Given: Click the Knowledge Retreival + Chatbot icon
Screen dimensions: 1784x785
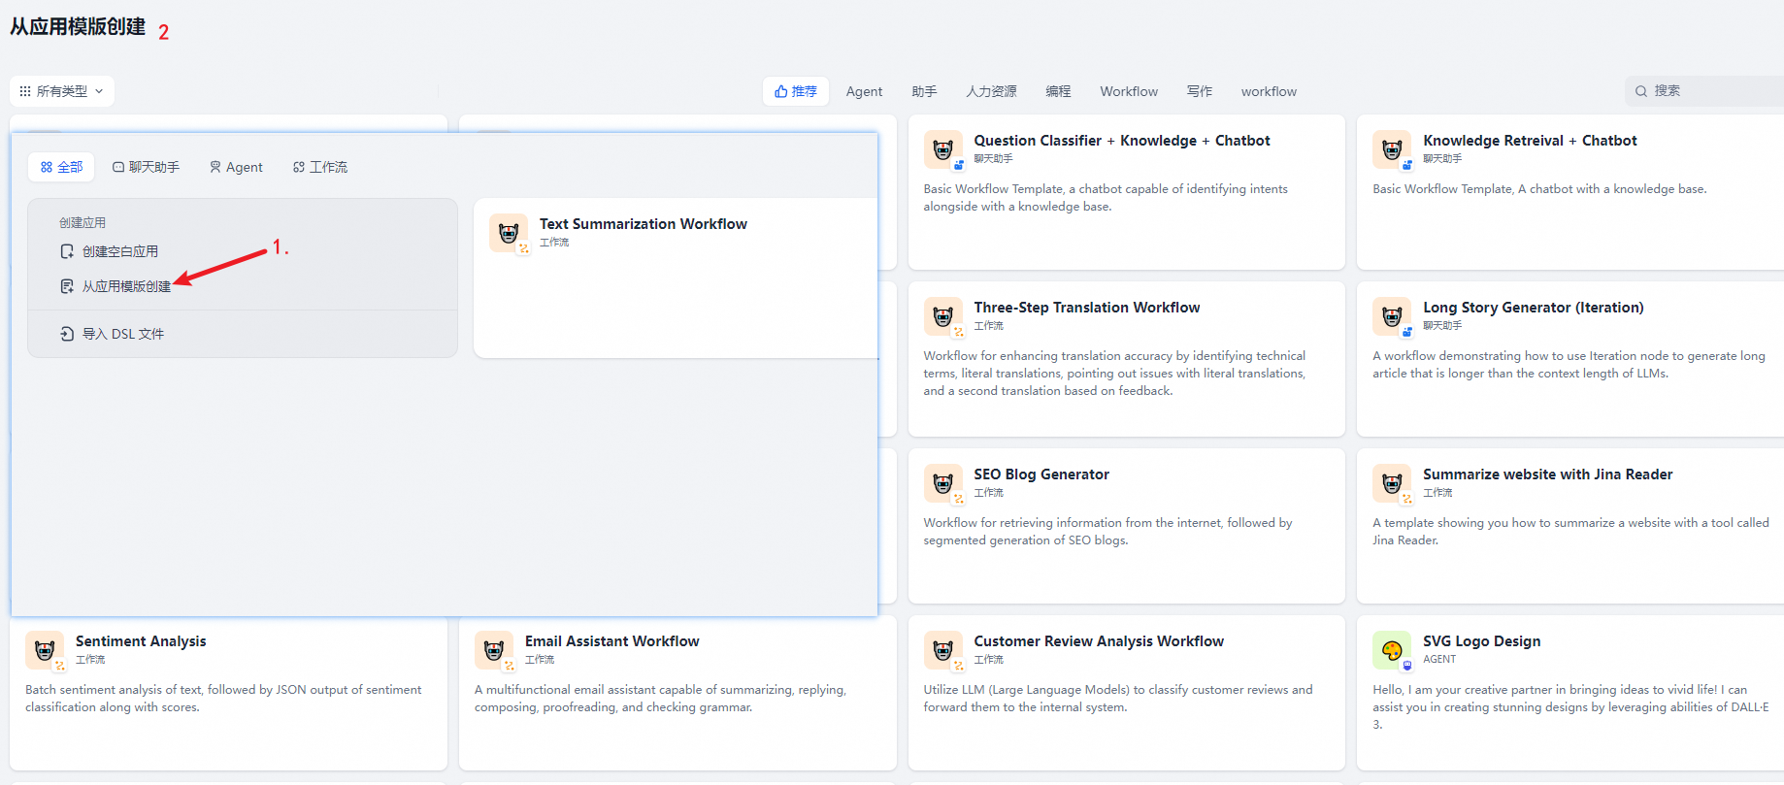Looking at the screenshot, I should tap(1392, 149).
